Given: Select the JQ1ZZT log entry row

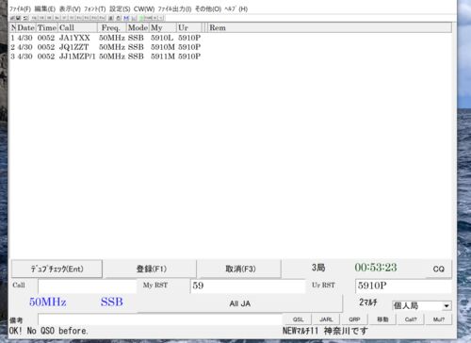Looking at the screenshot, I should [106, 47].
